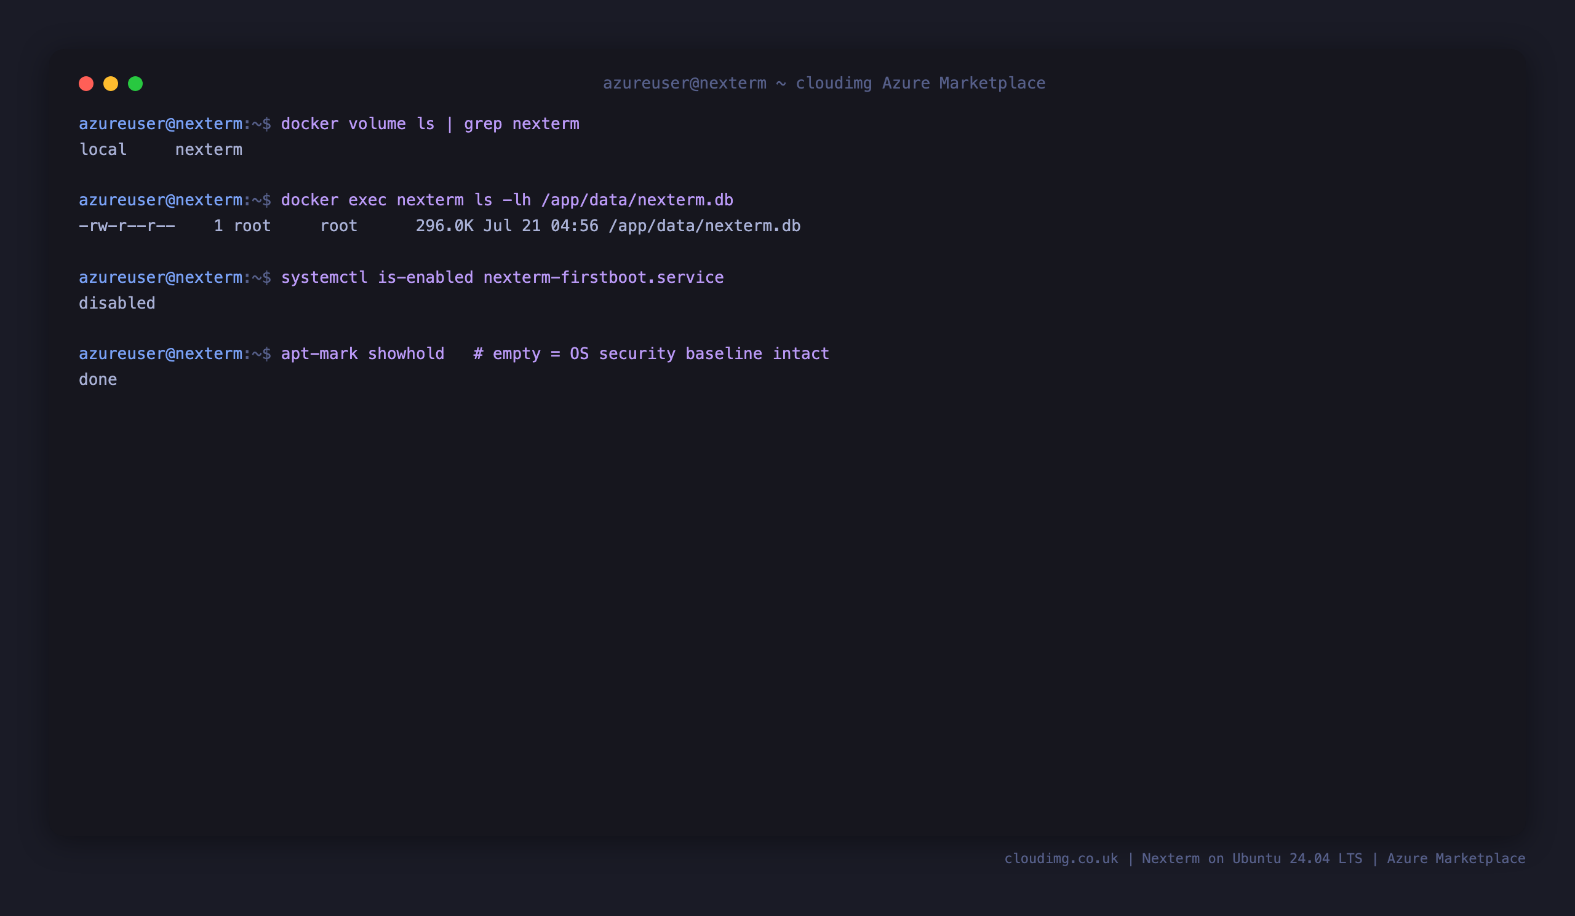Image resolution: width=1575 pixels, height=916 pixels.
Task: Click the terminal title 'azureuser@nexterm ~ cloudimg Azure Marketplace'
Action: [824, 83]
